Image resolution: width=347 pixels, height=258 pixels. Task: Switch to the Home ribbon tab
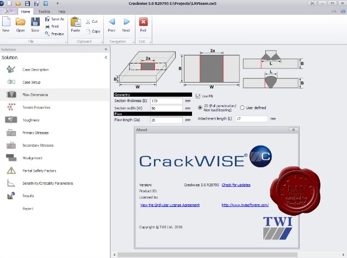[26, 11]
